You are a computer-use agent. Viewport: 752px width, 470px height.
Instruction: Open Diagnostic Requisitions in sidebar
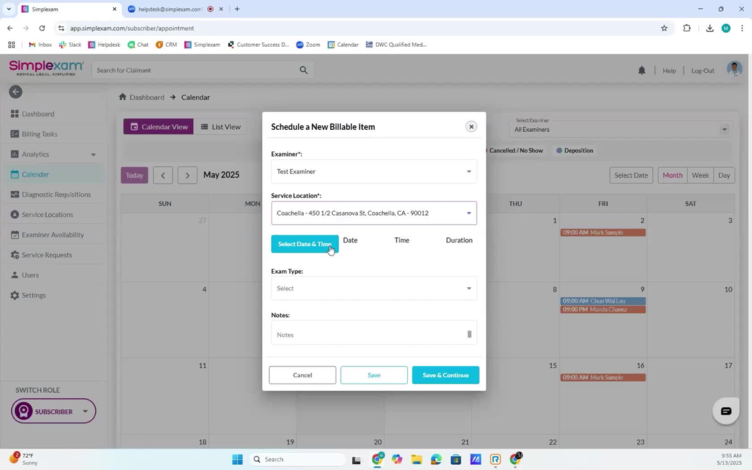pyautogui.click(x=51, y=194)
